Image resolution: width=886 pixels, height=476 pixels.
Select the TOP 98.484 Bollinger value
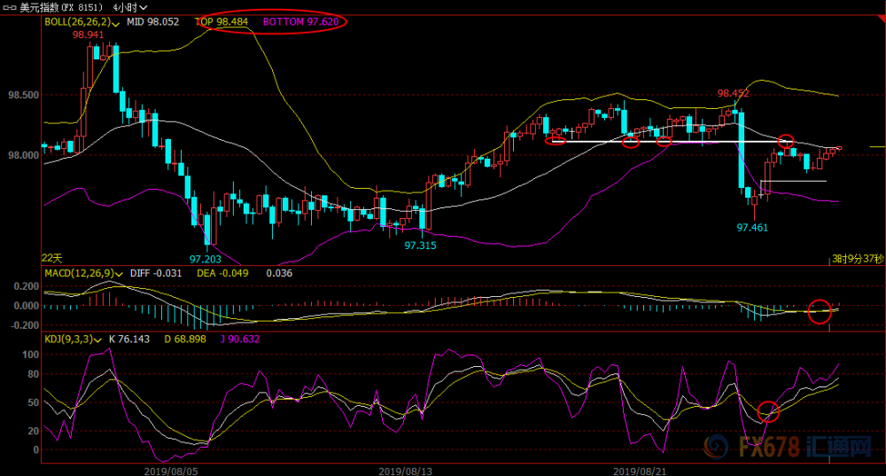point(221,21)
